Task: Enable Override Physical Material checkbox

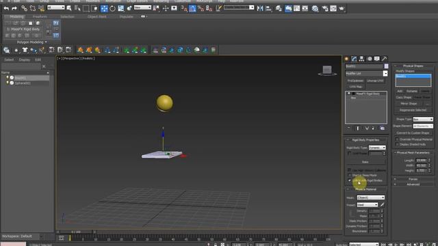Action: click(397, 139)
